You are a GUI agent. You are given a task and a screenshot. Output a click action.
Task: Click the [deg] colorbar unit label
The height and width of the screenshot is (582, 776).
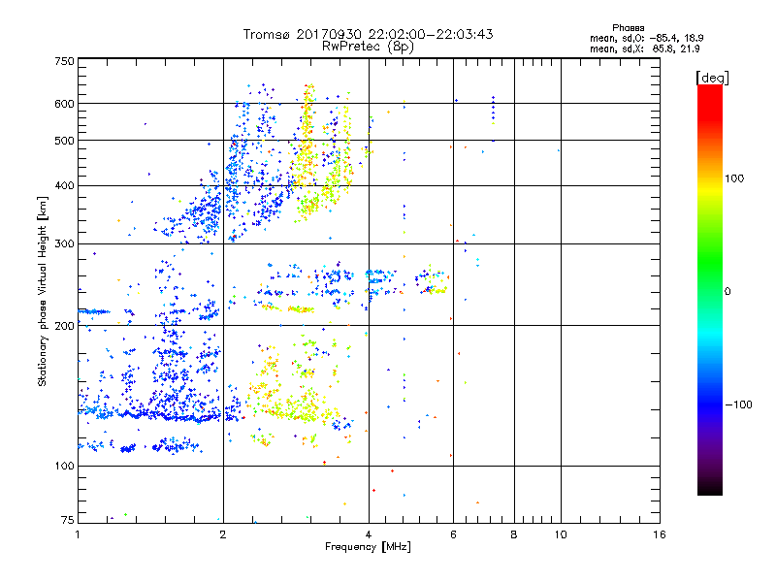pos(712,78)
